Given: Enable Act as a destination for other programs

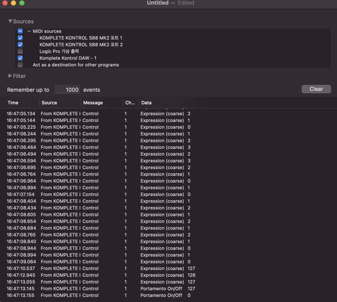Looking at the screenshot, I should 20,65.
